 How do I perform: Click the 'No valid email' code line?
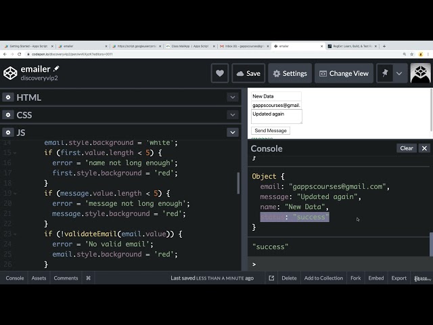click(103, 244)
